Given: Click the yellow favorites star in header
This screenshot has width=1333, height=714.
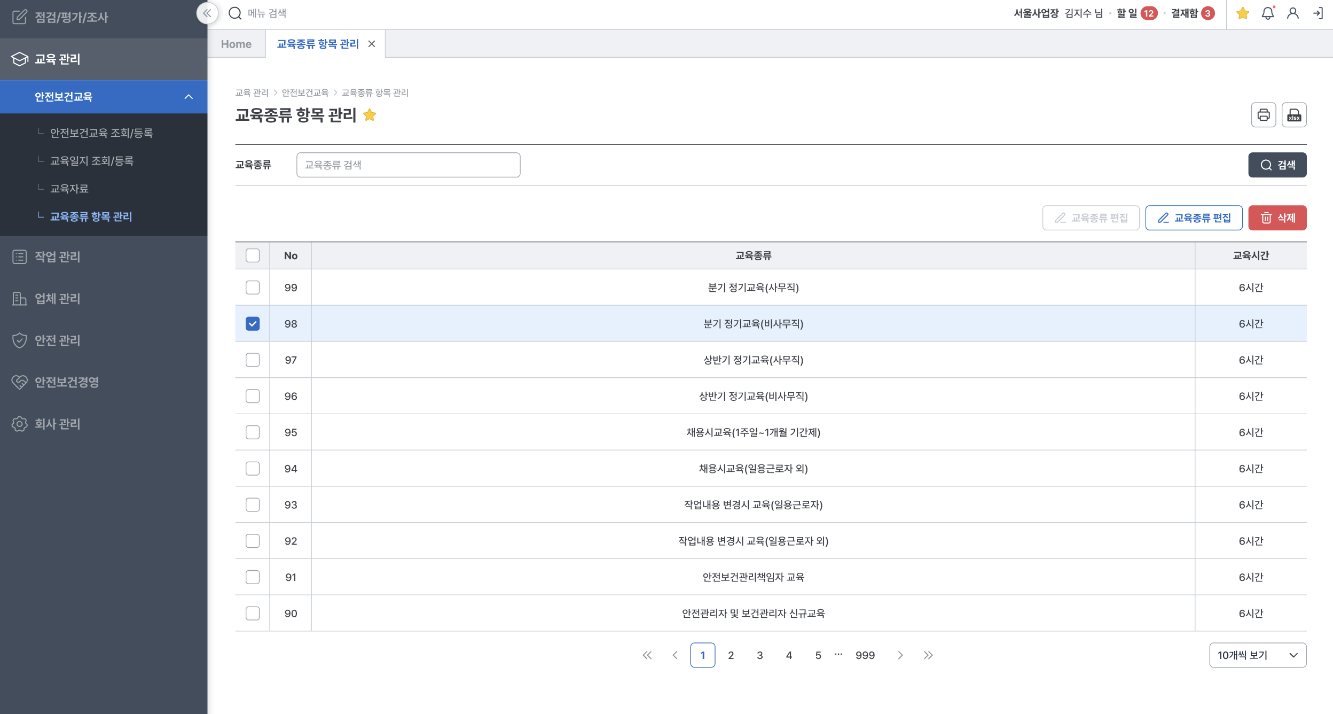Looking at the screenshot, I should [1243, 13].
